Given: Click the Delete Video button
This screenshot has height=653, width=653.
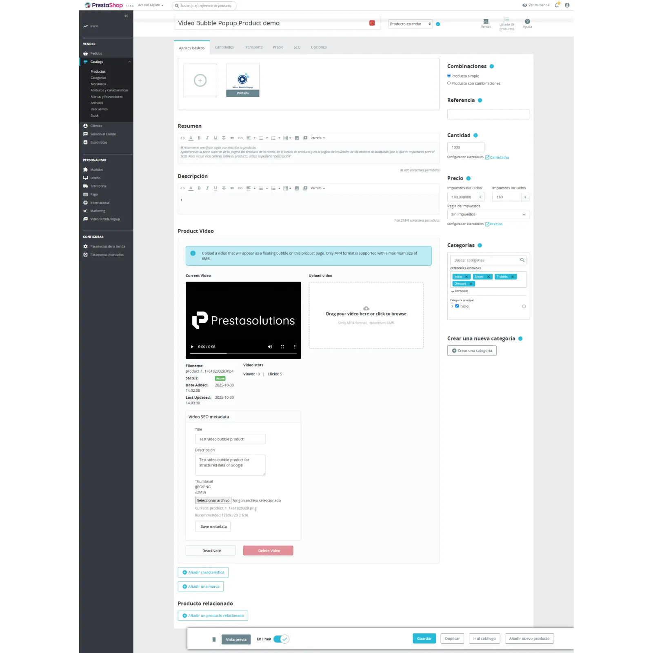Looking at the screenshot, I should pyautogui.click(x=268, y=551).
